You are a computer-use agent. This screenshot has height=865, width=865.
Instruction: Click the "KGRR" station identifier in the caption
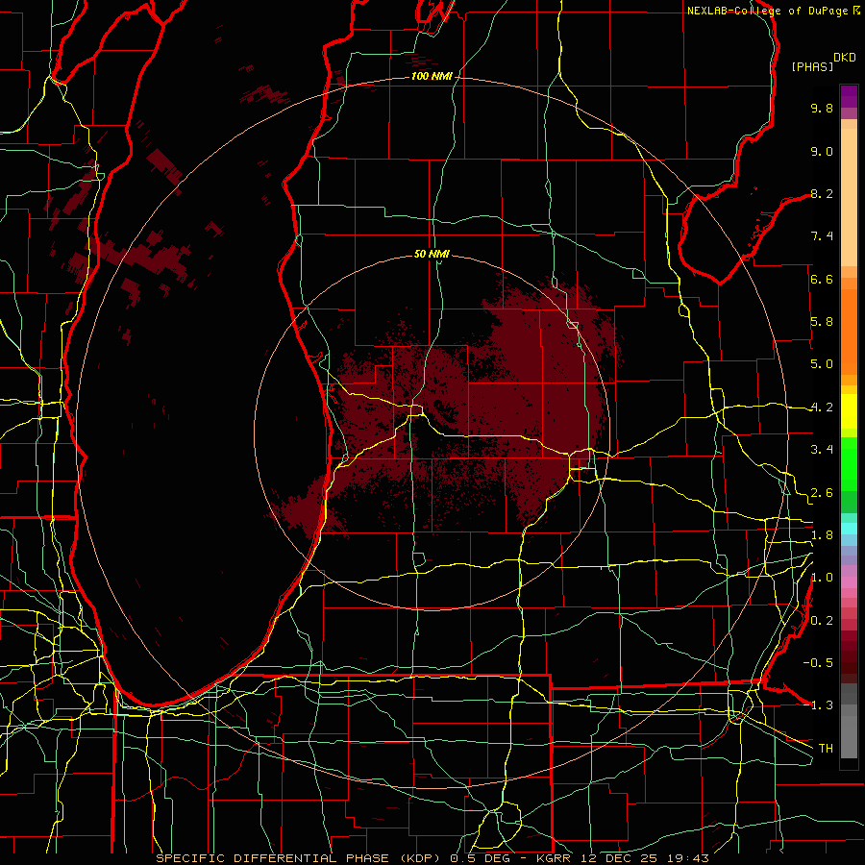[555, 858]
